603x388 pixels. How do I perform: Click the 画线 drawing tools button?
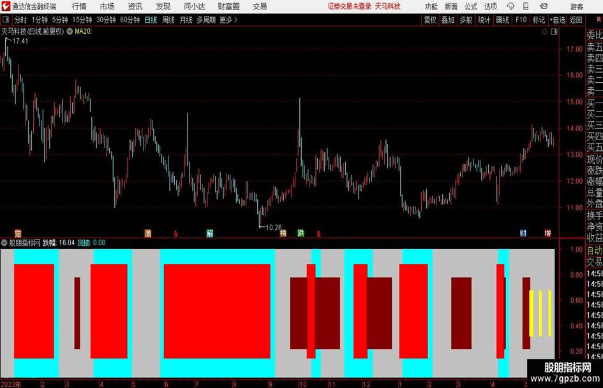point(502,20)
